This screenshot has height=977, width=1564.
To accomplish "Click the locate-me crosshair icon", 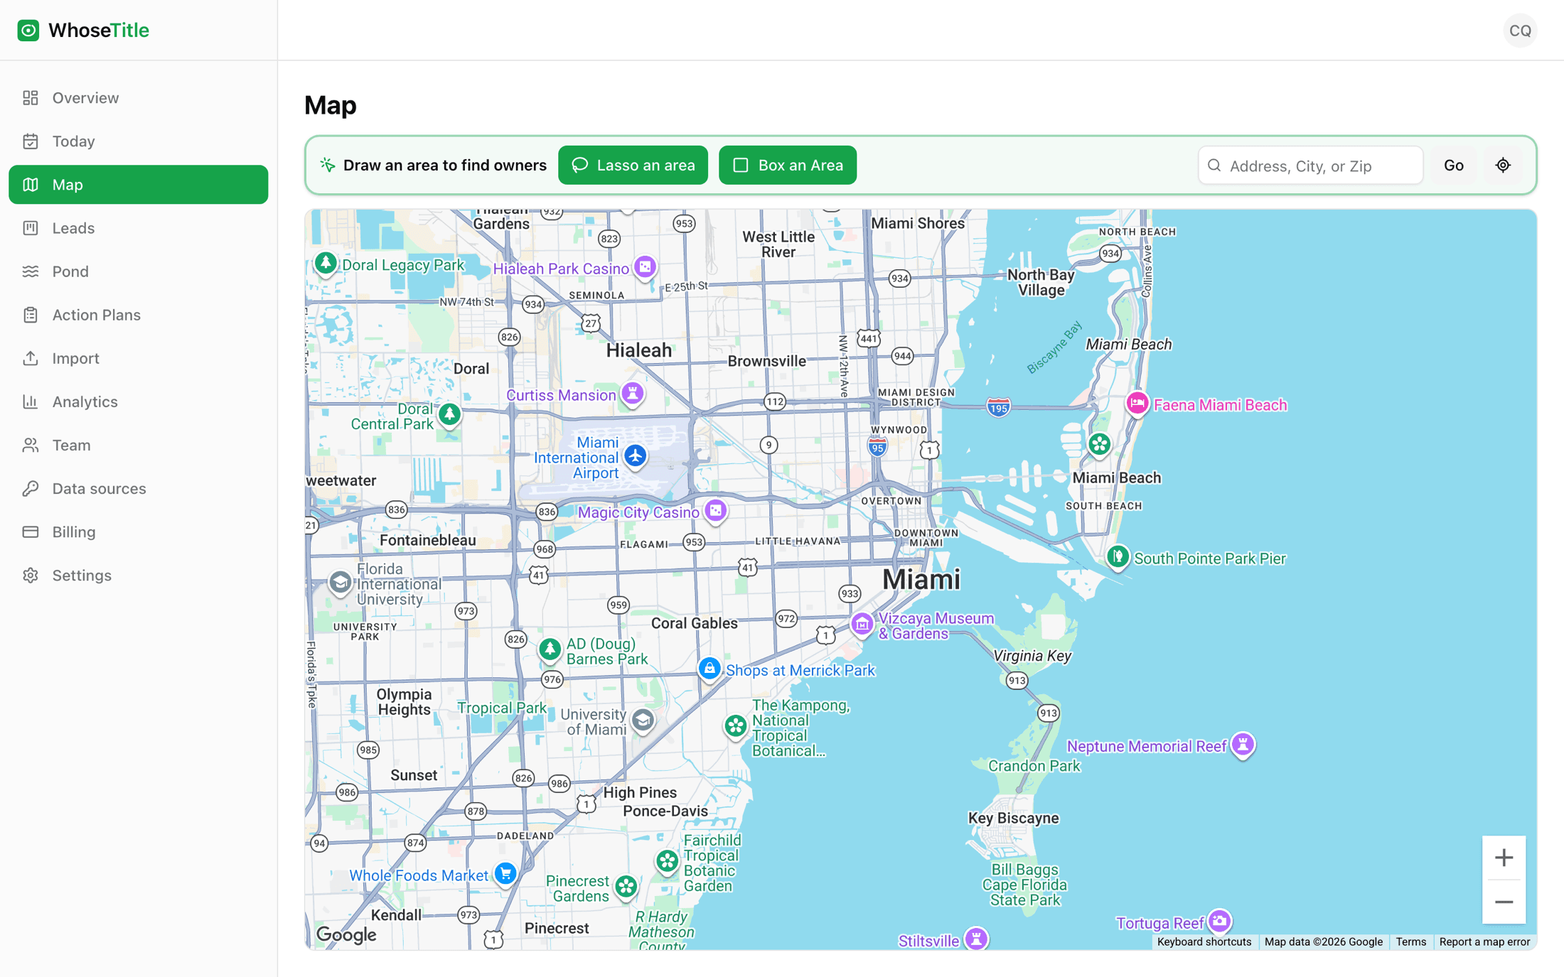I will click(1503, 166).
